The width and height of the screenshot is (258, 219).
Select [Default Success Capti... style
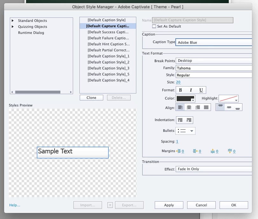(108, 32)
